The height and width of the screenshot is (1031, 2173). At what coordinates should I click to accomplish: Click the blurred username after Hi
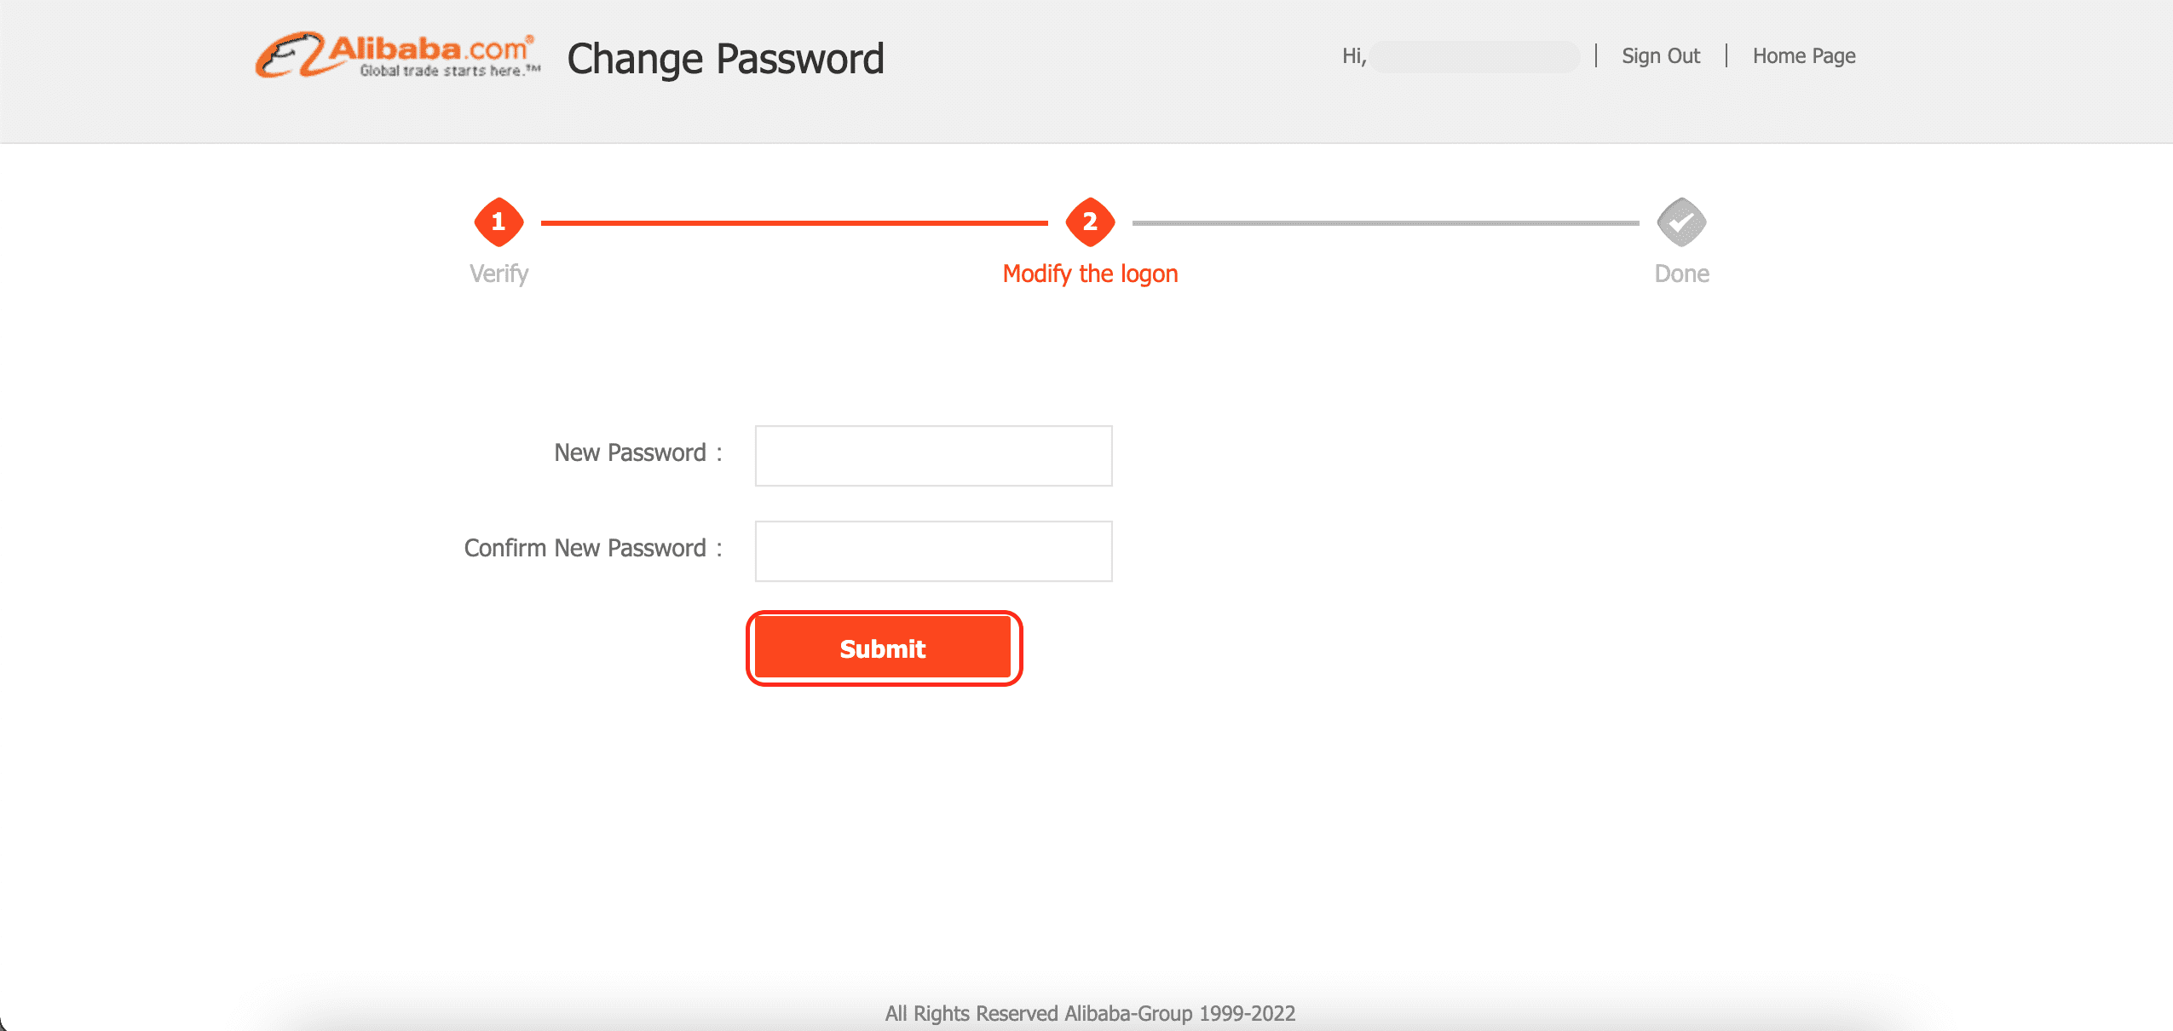click(1474, 56)
